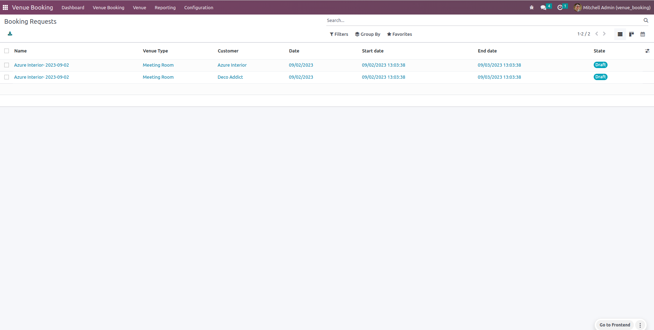Click Mitchell Admin user avatar
The height and width of the screenshot is (330, 654).
point(578,7)
